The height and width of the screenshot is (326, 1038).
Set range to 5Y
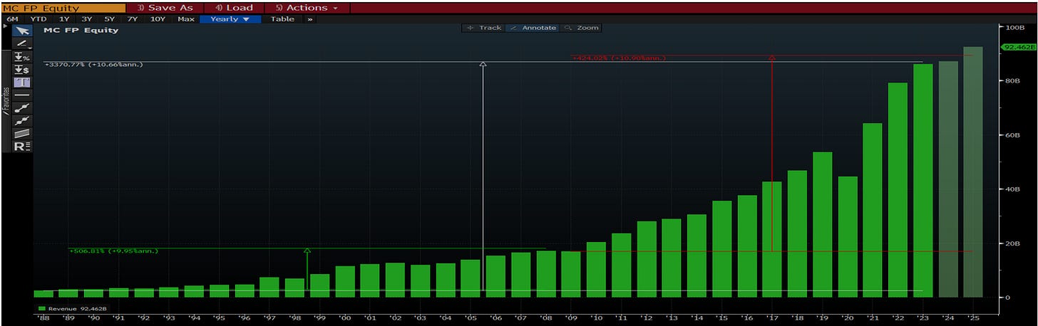coord(109,19)
